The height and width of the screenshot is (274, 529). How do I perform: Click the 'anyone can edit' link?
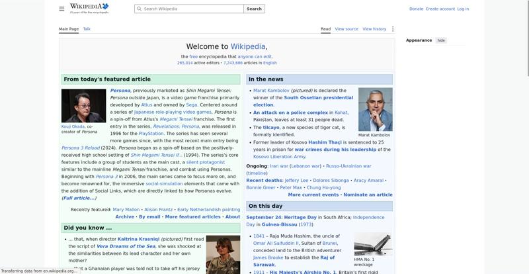[255, 57]
